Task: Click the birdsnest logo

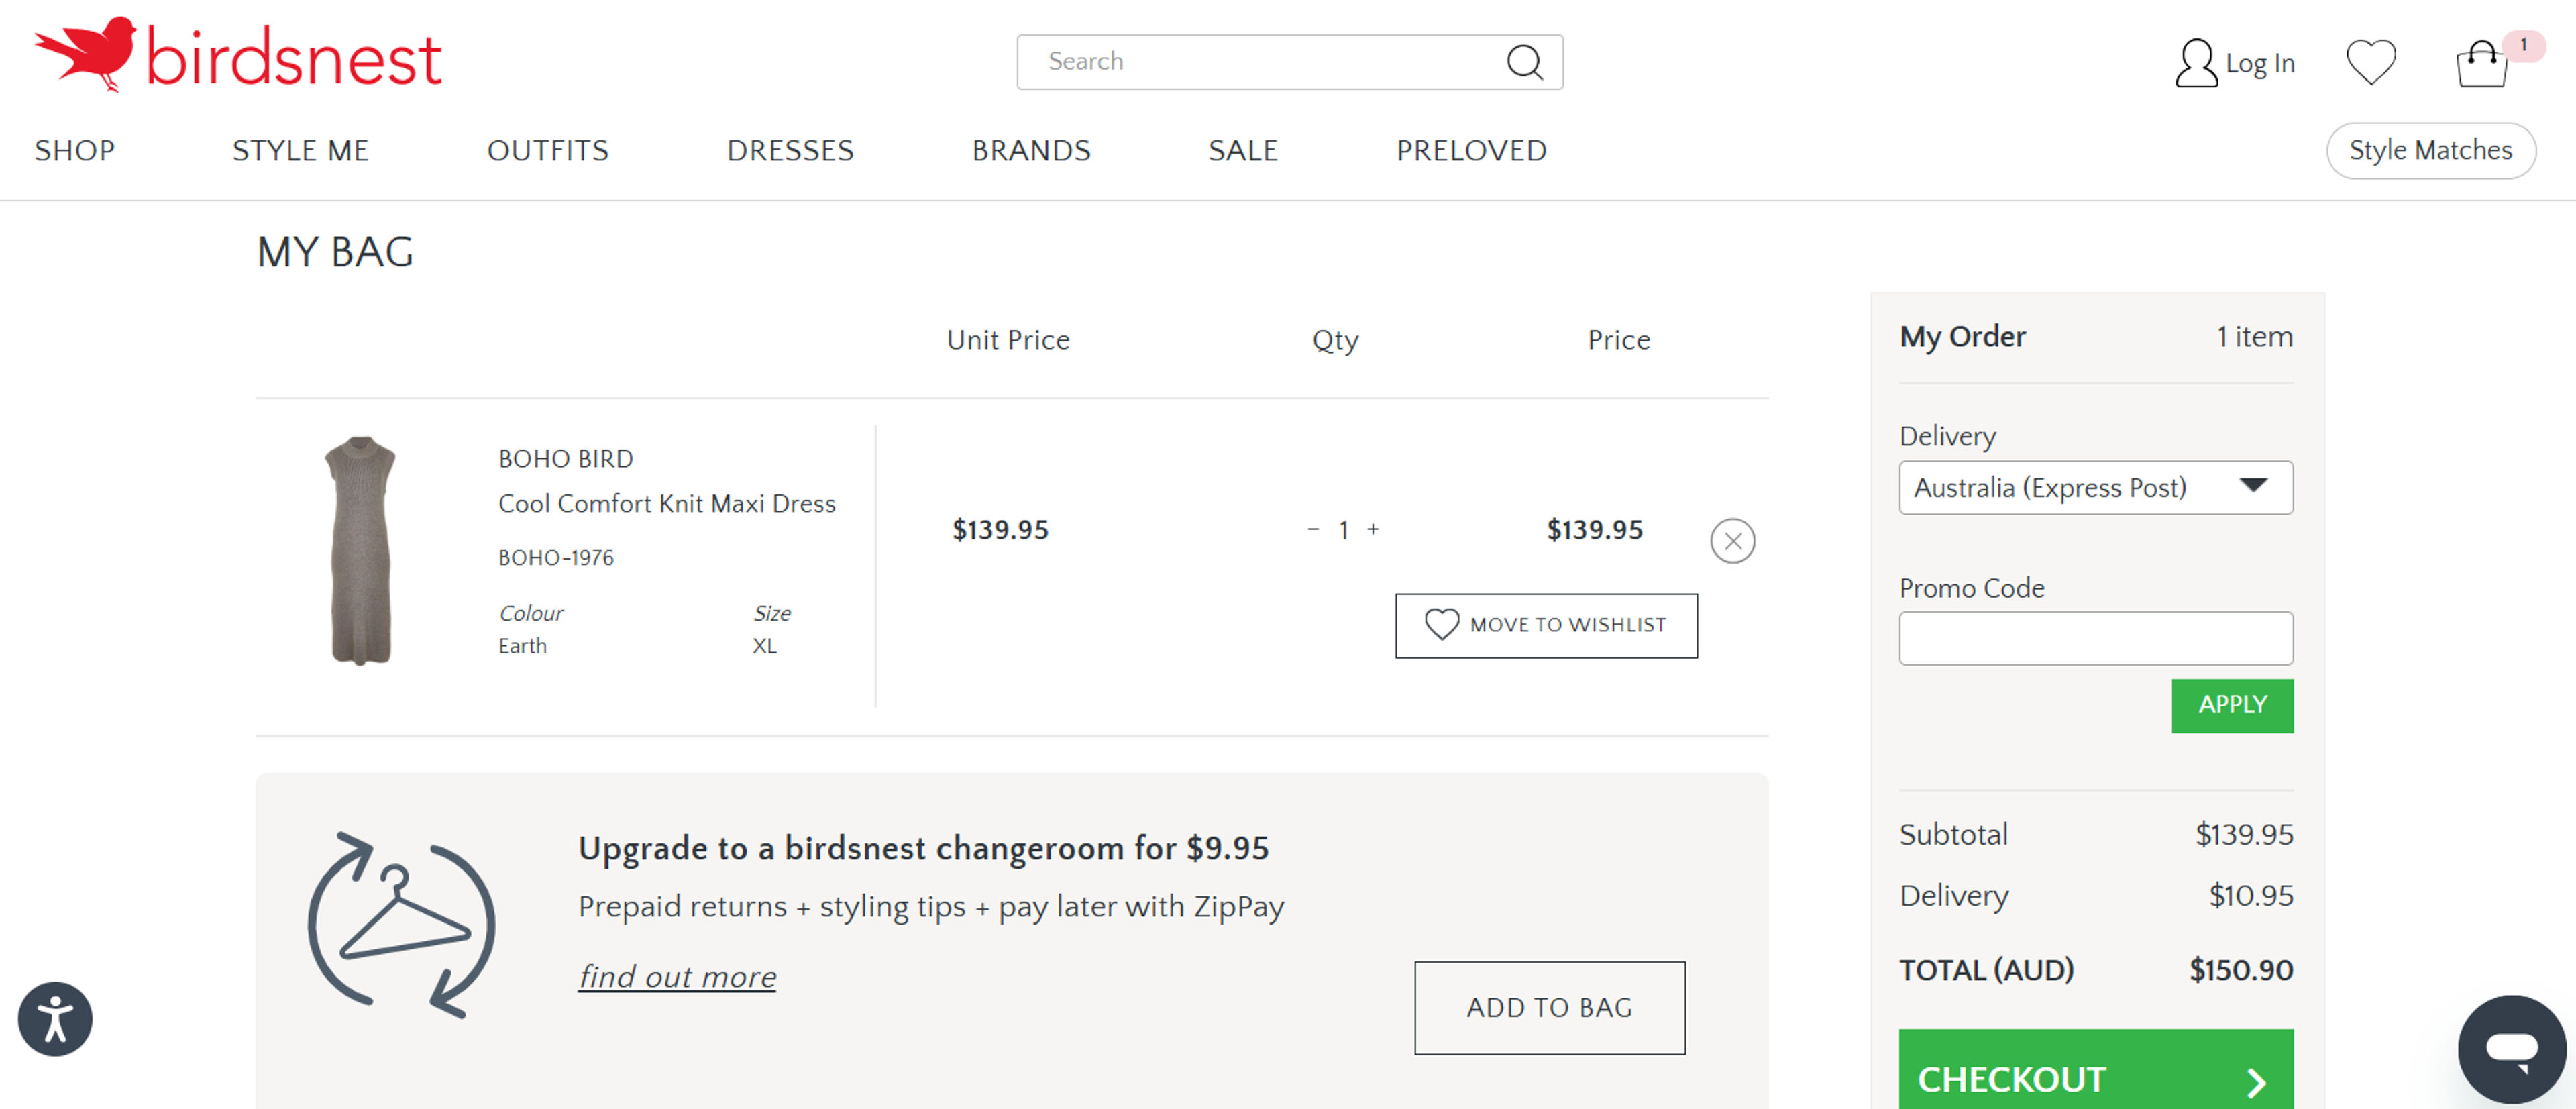Action: (238, 56)
